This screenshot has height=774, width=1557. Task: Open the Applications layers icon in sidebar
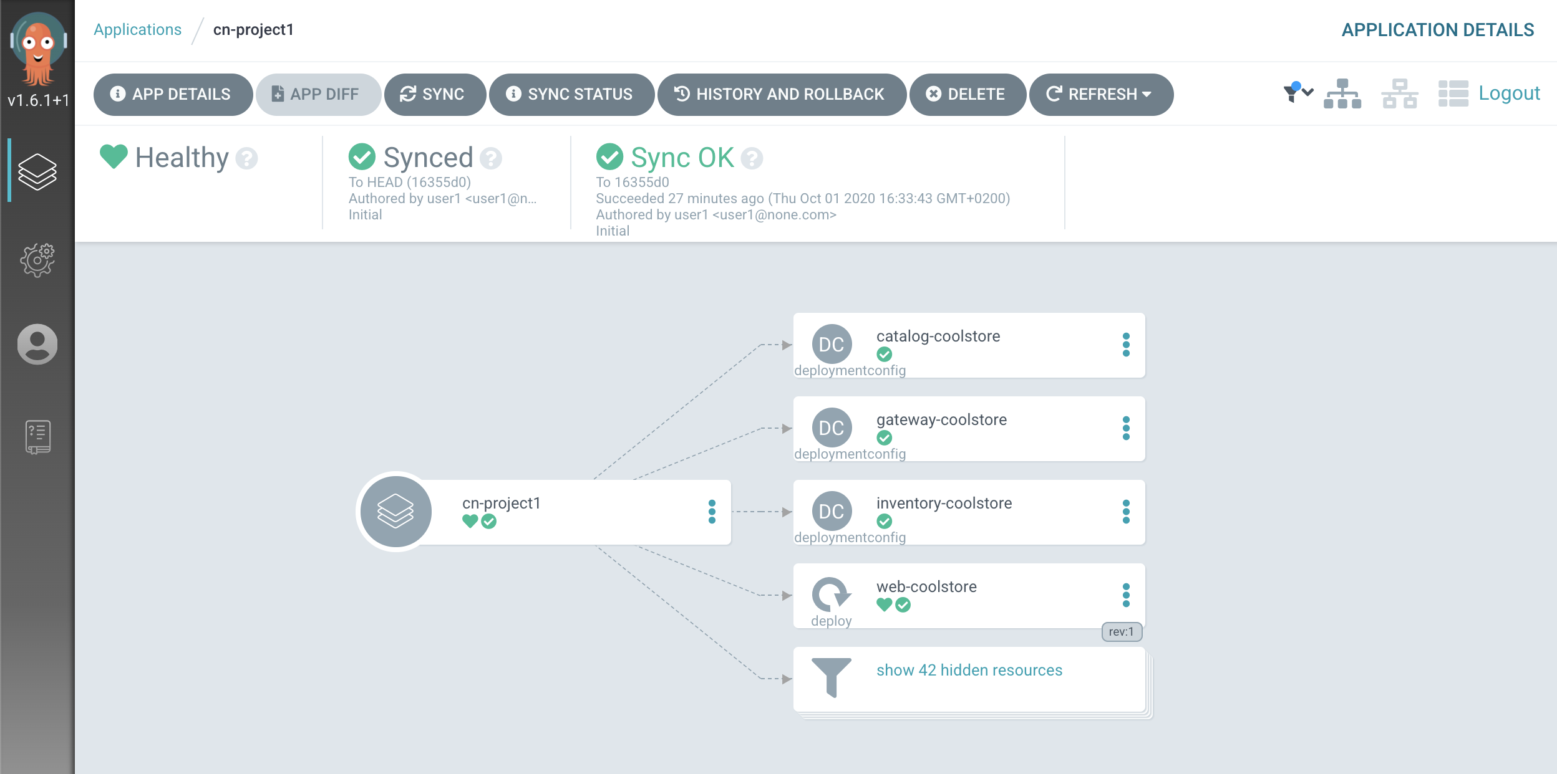coord(37,171)
